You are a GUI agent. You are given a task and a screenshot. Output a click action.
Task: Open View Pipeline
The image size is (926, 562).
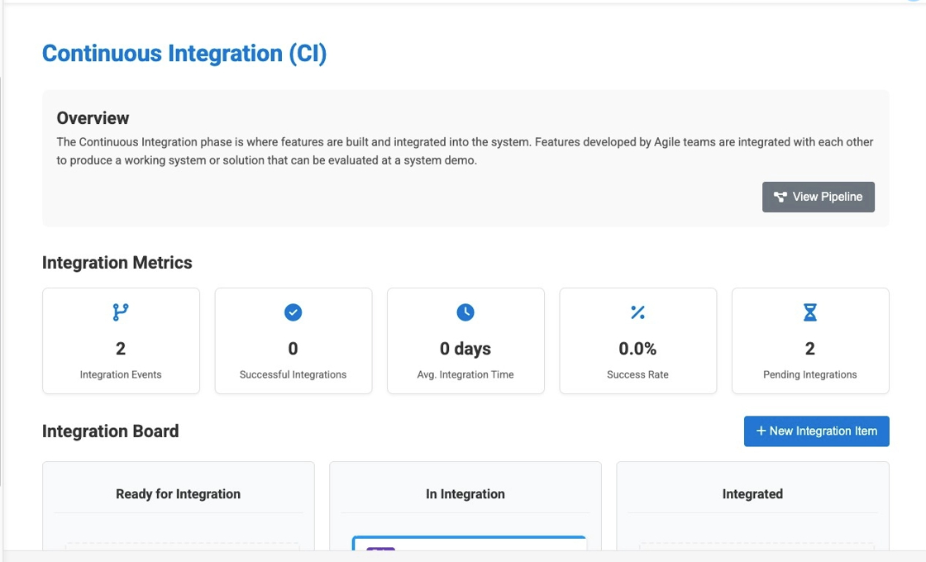click(x=818, y=197)
